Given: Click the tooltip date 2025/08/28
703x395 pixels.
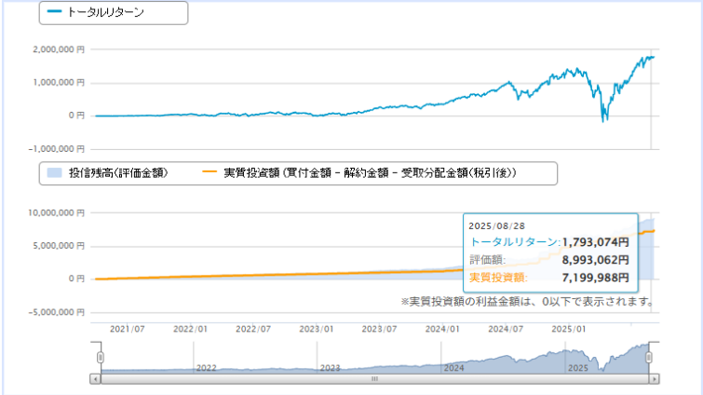Looking at the screenshot, I should point(497,226).
